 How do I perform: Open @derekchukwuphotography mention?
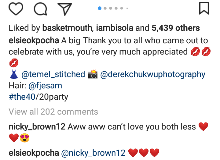(x=153, y=74)
